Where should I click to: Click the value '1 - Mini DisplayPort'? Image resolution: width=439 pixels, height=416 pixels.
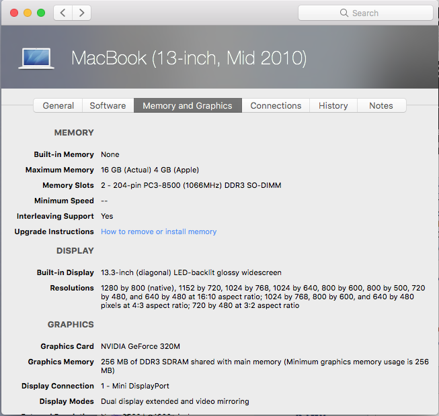(x=135, y=386)
